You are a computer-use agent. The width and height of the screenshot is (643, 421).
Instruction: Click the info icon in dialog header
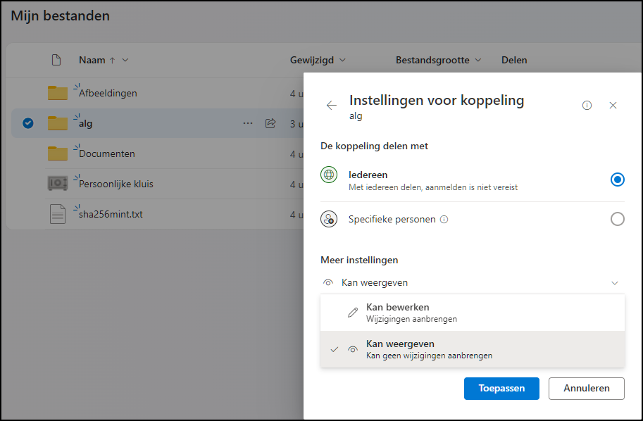(587, 106)
